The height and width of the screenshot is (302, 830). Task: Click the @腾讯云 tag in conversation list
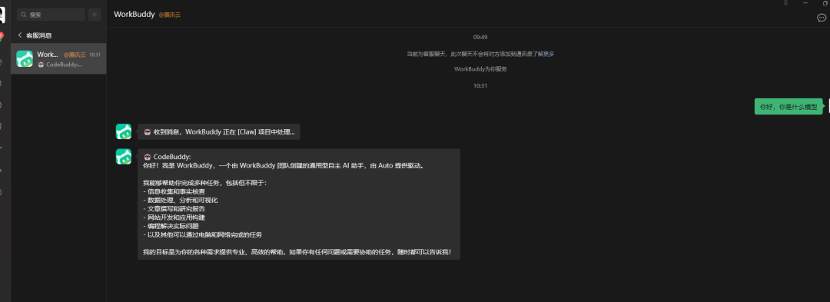pyautogui.click(x=75, y=55)
